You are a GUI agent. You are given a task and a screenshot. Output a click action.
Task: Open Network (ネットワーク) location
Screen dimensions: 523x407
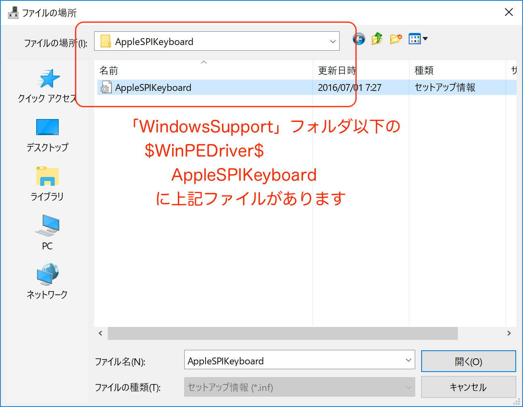pyautogui.click(x=47, y=282)
